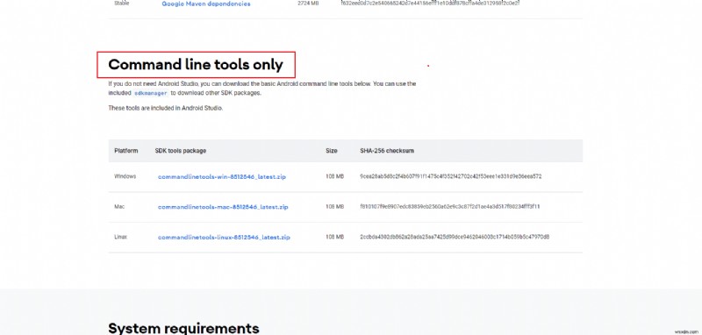Click the 'These tools are included in Android Studio' line
This screenshot has height=335, width=702.
click(165, 108)
